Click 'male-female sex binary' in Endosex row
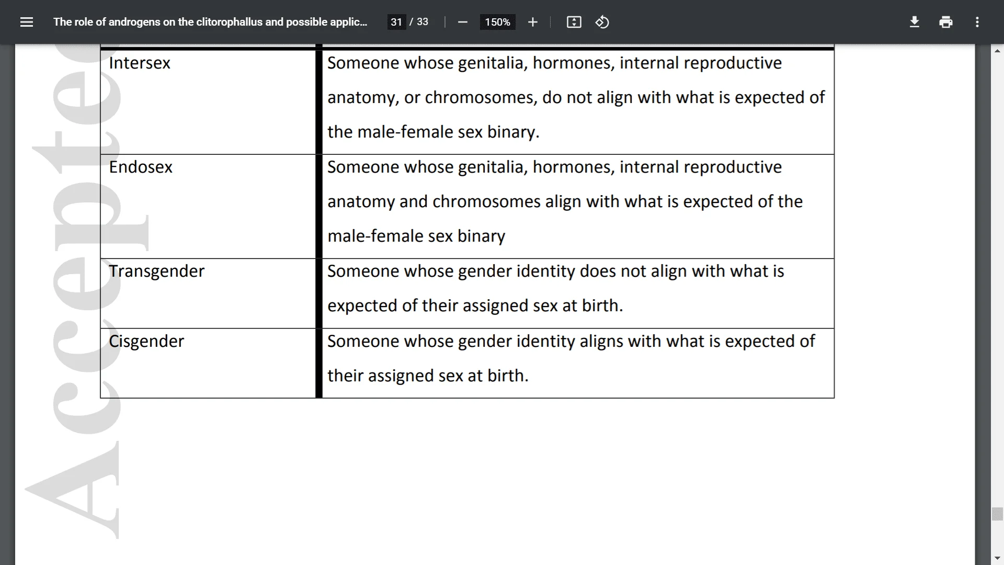1004x565 pixels. (x=416, y=236)
